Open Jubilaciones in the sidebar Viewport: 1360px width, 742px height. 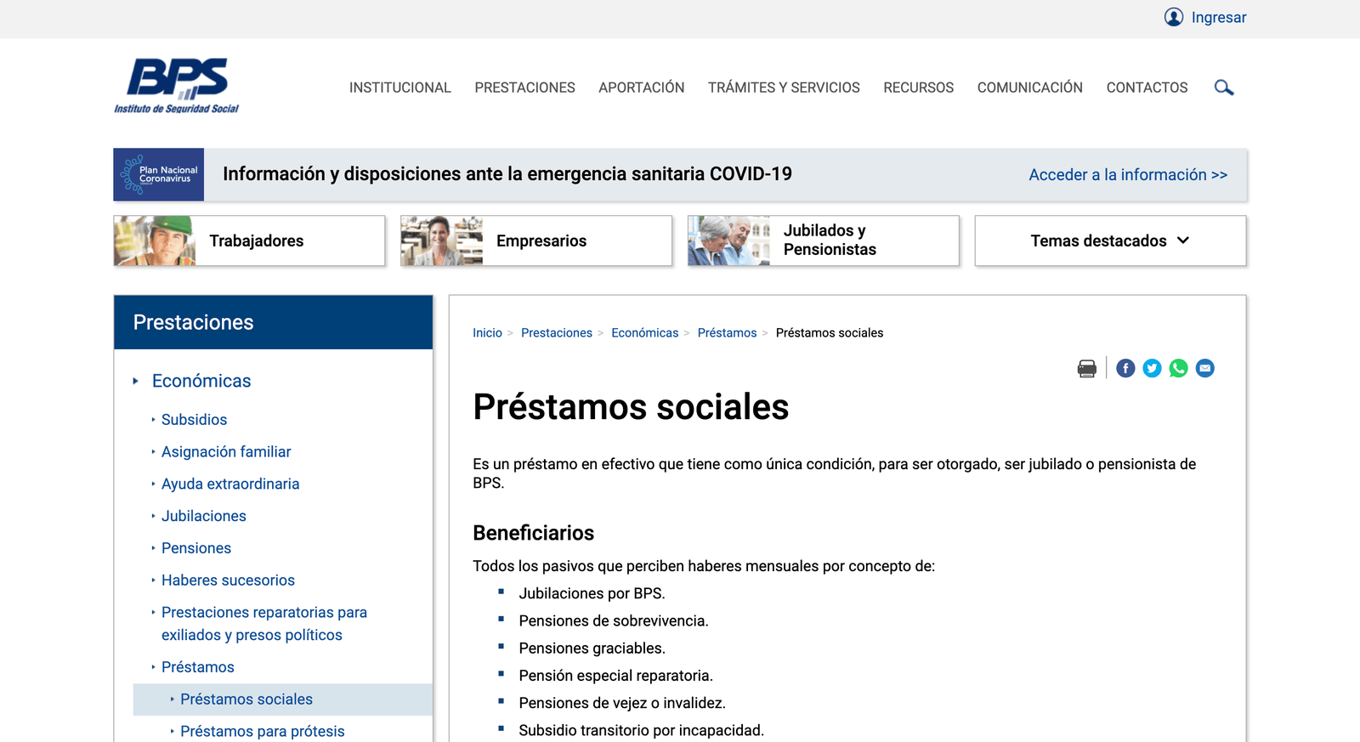204,517
